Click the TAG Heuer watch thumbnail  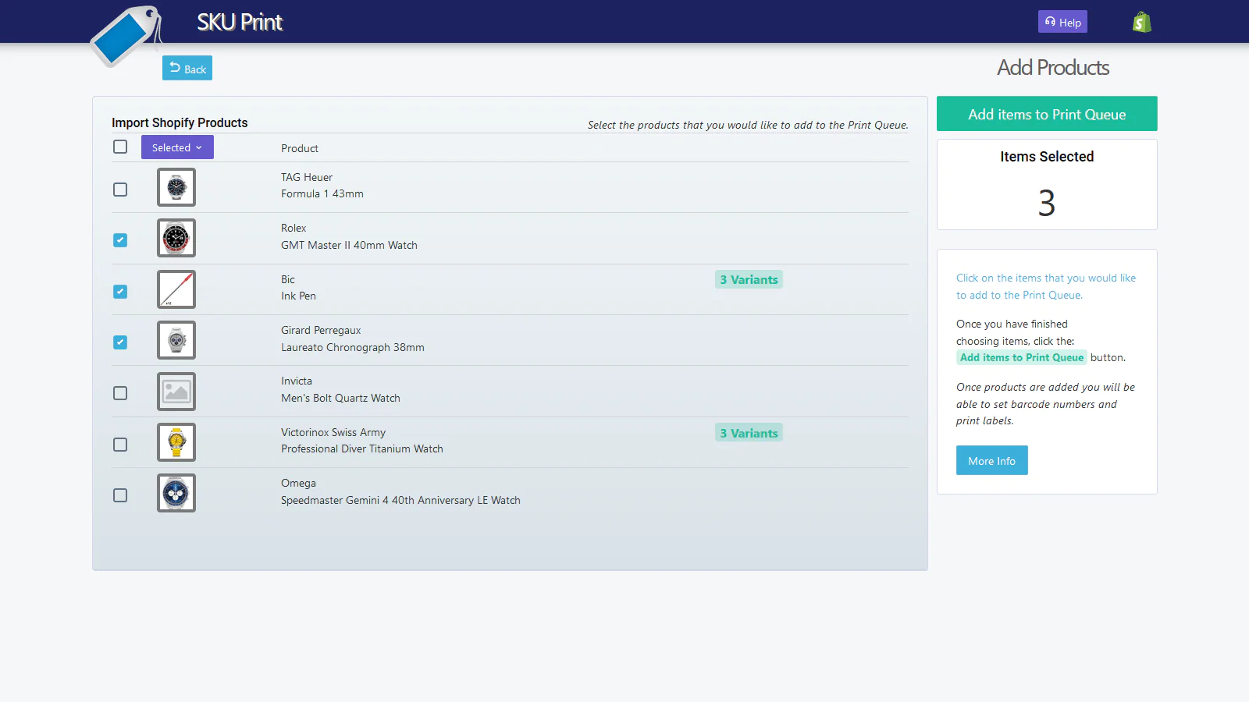(x=176, y=187)
